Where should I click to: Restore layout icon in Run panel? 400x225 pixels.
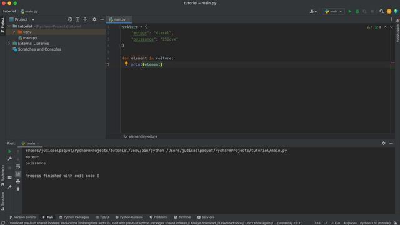[x=10, y=177]
